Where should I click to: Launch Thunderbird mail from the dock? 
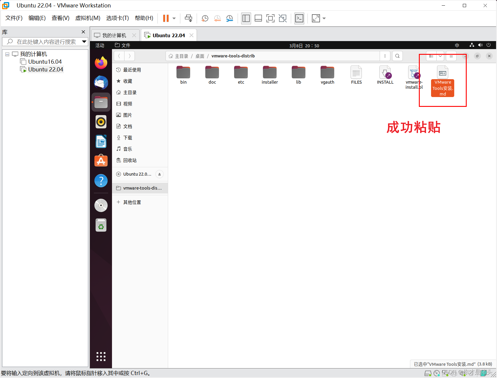tap(101, 82)
